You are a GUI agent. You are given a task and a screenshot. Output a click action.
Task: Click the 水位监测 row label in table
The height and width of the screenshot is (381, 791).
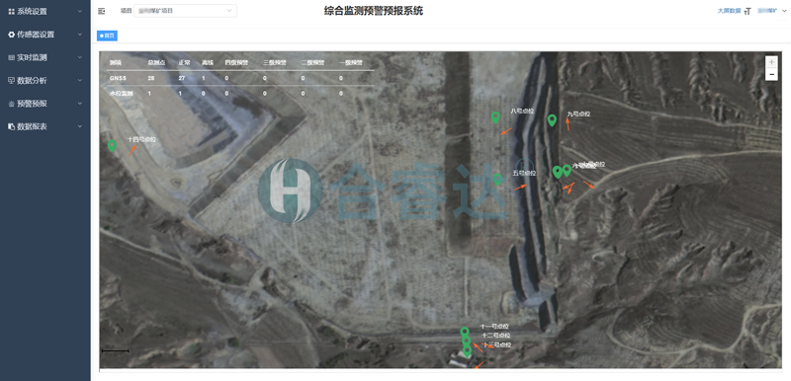(x=121, y=94)
